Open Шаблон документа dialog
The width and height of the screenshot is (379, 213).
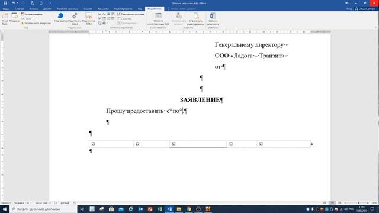click(x=213, y=19)
